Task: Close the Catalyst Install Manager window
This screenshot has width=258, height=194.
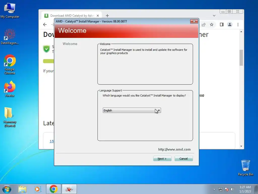Action: coord(194,21)
